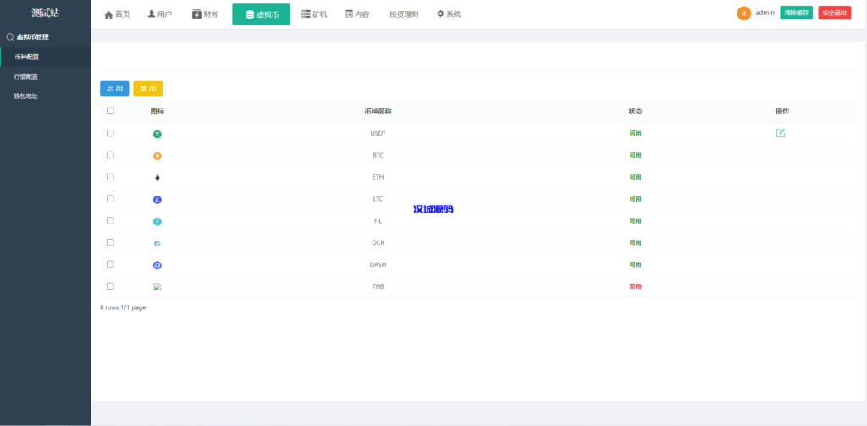
Task: Click the orange BTC coin icon
Action: (x=157, y=156)
